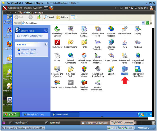Select the System icon
157x131 pixels.
point(124,71)
